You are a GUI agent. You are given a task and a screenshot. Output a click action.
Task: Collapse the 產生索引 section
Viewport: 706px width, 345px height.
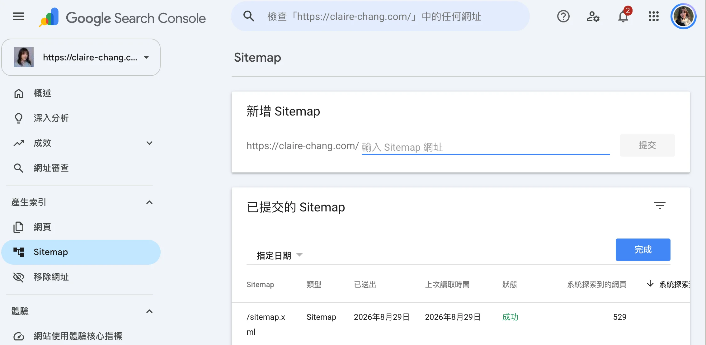pyautogui.click(x=149, y=202)
